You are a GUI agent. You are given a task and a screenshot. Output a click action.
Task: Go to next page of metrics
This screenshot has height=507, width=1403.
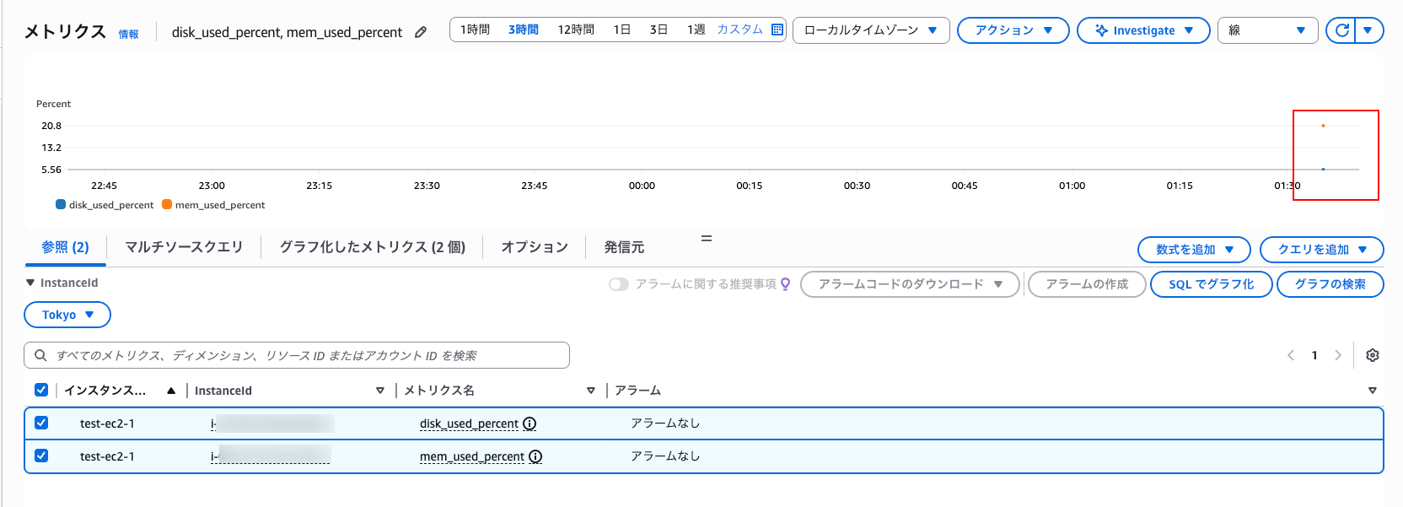pos(1337,355)
